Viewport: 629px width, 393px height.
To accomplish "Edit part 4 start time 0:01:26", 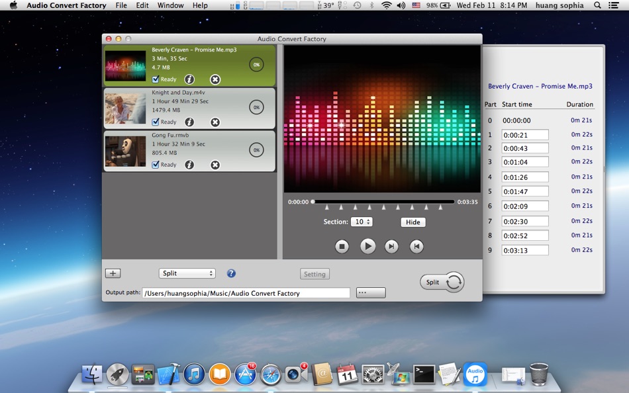I will pos(524,177).
